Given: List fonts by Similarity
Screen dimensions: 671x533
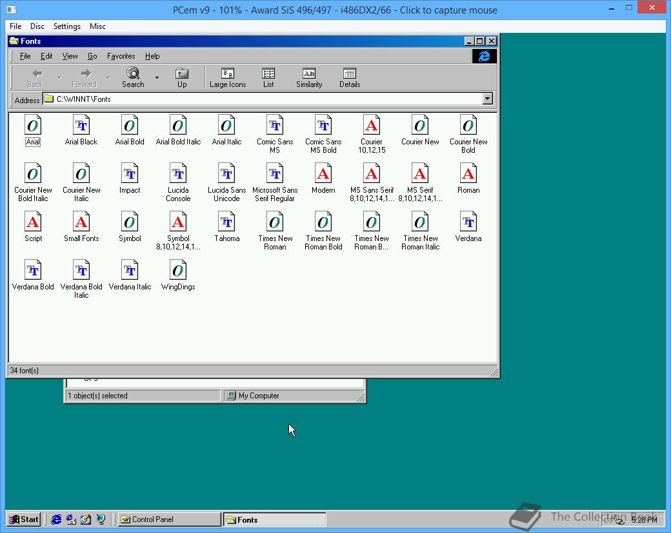Looking at the screenshot, I should pos(309,77).
